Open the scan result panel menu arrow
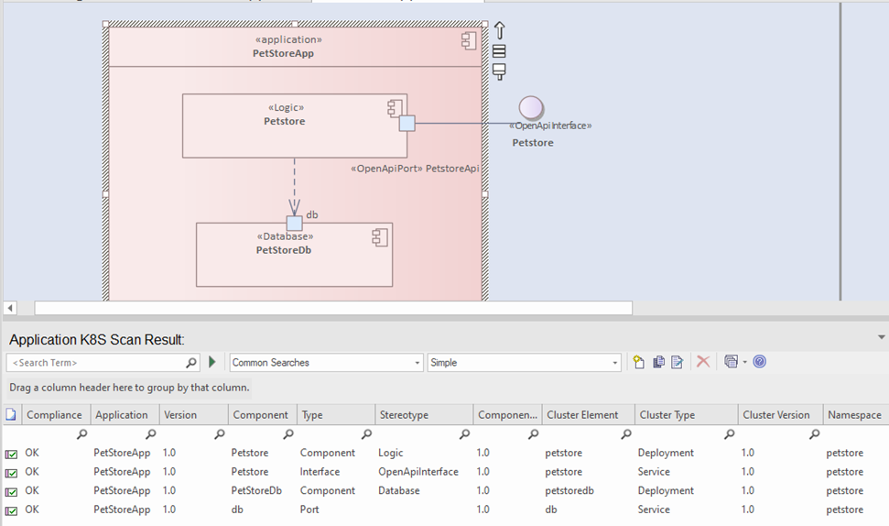The width and height of the screenshot is (889, 526). pyautogui.click(x=882, y=337)
